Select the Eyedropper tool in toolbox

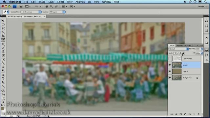3,40
